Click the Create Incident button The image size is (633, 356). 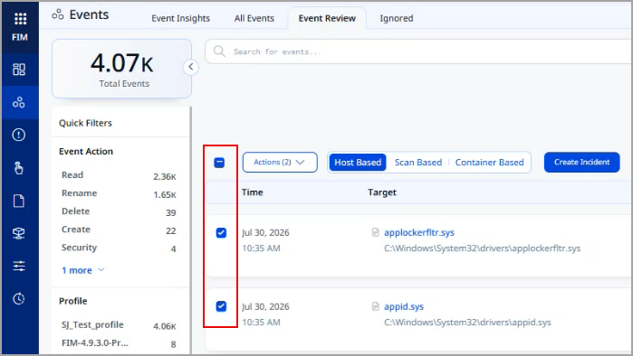pos(581,163)
